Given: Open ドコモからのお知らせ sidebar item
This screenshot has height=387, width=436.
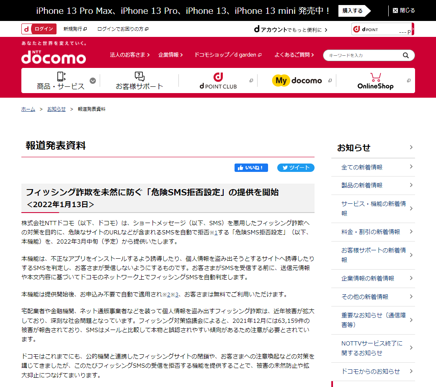Looking at the screenshot, I should [373, 371].
